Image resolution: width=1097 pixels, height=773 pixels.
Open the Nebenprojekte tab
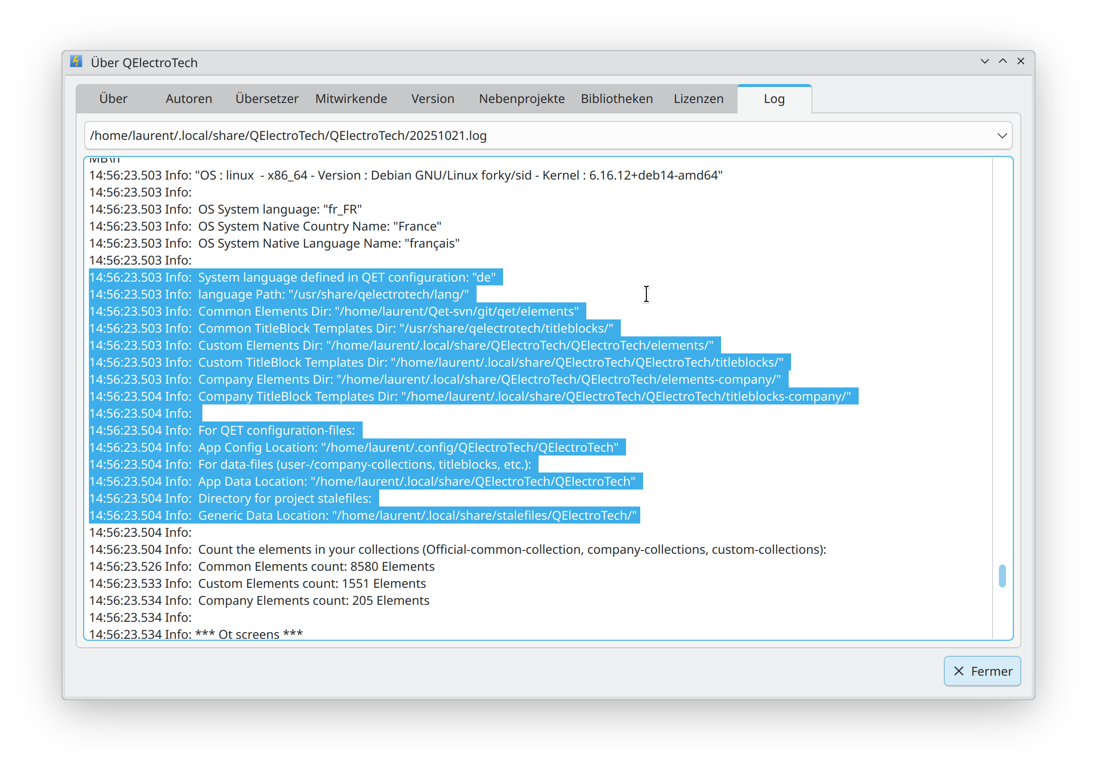(x=522, y=99)
